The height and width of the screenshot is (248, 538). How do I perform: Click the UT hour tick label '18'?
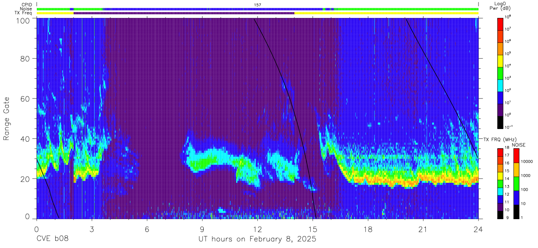[x=368, y=229]
